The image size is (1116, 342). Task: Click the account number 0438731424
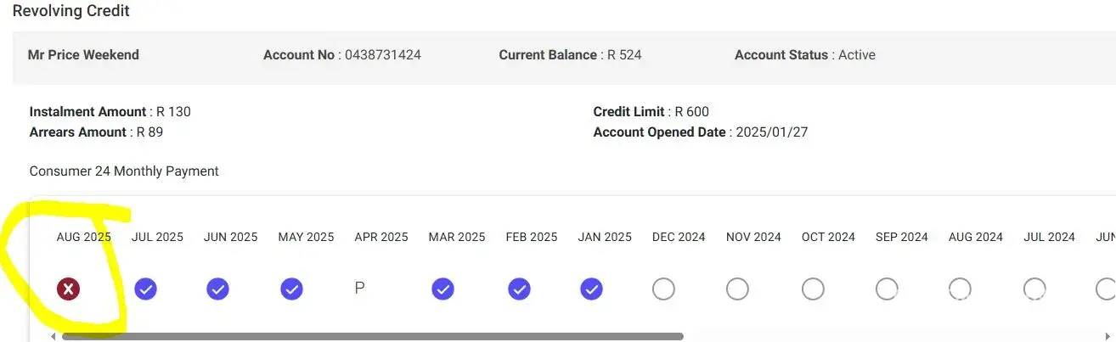[382, 55]
